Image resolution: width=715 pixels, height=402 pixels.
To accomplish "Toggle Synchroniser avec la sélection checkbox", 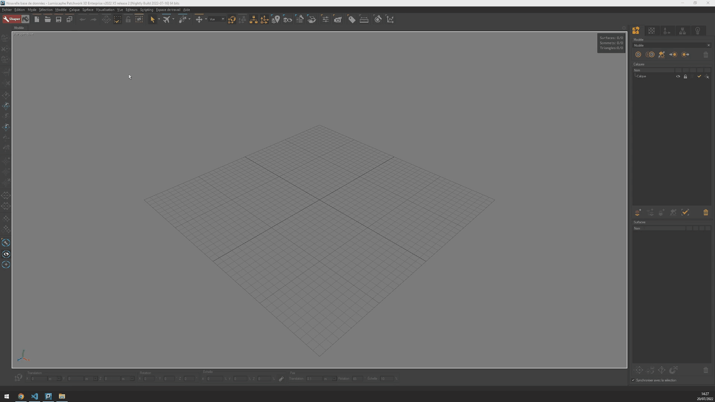I will (633, 380).
